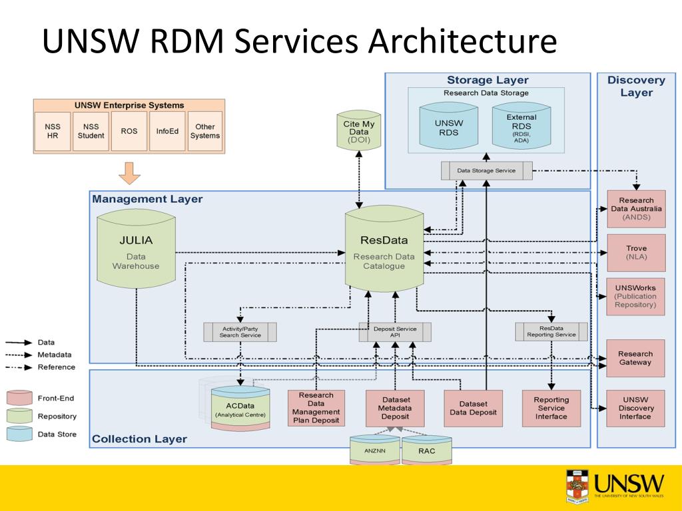Viewport: 682px width, 511px height.
Task: Click the ACData Analytical Centre cylinder
Action: 240,409
